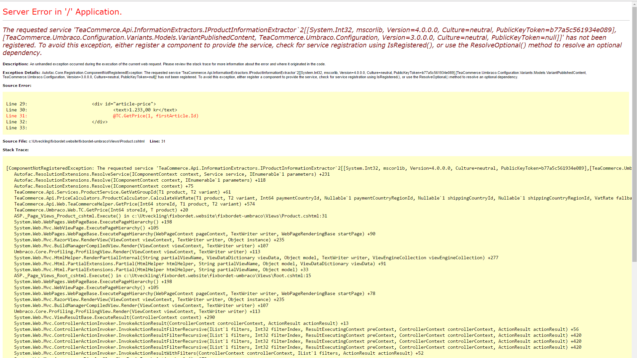Click the HtmlHelper.RenderPartialInternal +277 line
The width and height of the screenshot is (637, 358).
click(x=256, y=258)
